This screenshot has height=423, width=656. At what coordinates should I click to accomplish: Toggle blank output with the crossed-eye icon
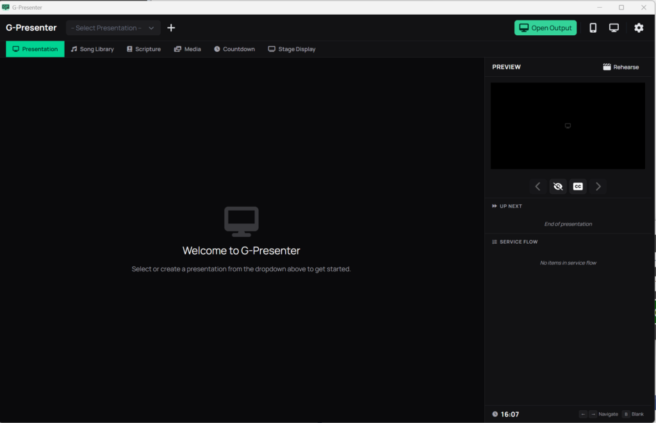558,186
